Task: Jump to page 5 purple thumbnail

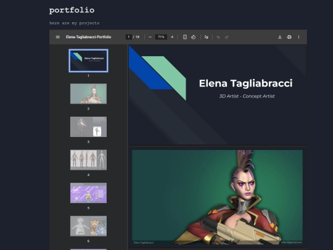Action: coord(88,193)
